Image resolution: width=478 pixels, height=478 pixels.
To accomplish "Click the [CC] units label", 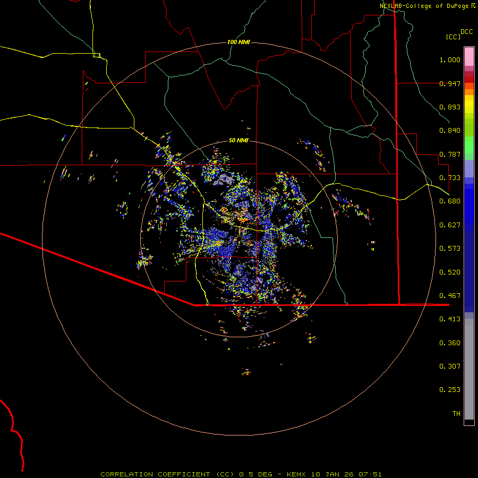I will click(x=454, y=37).
